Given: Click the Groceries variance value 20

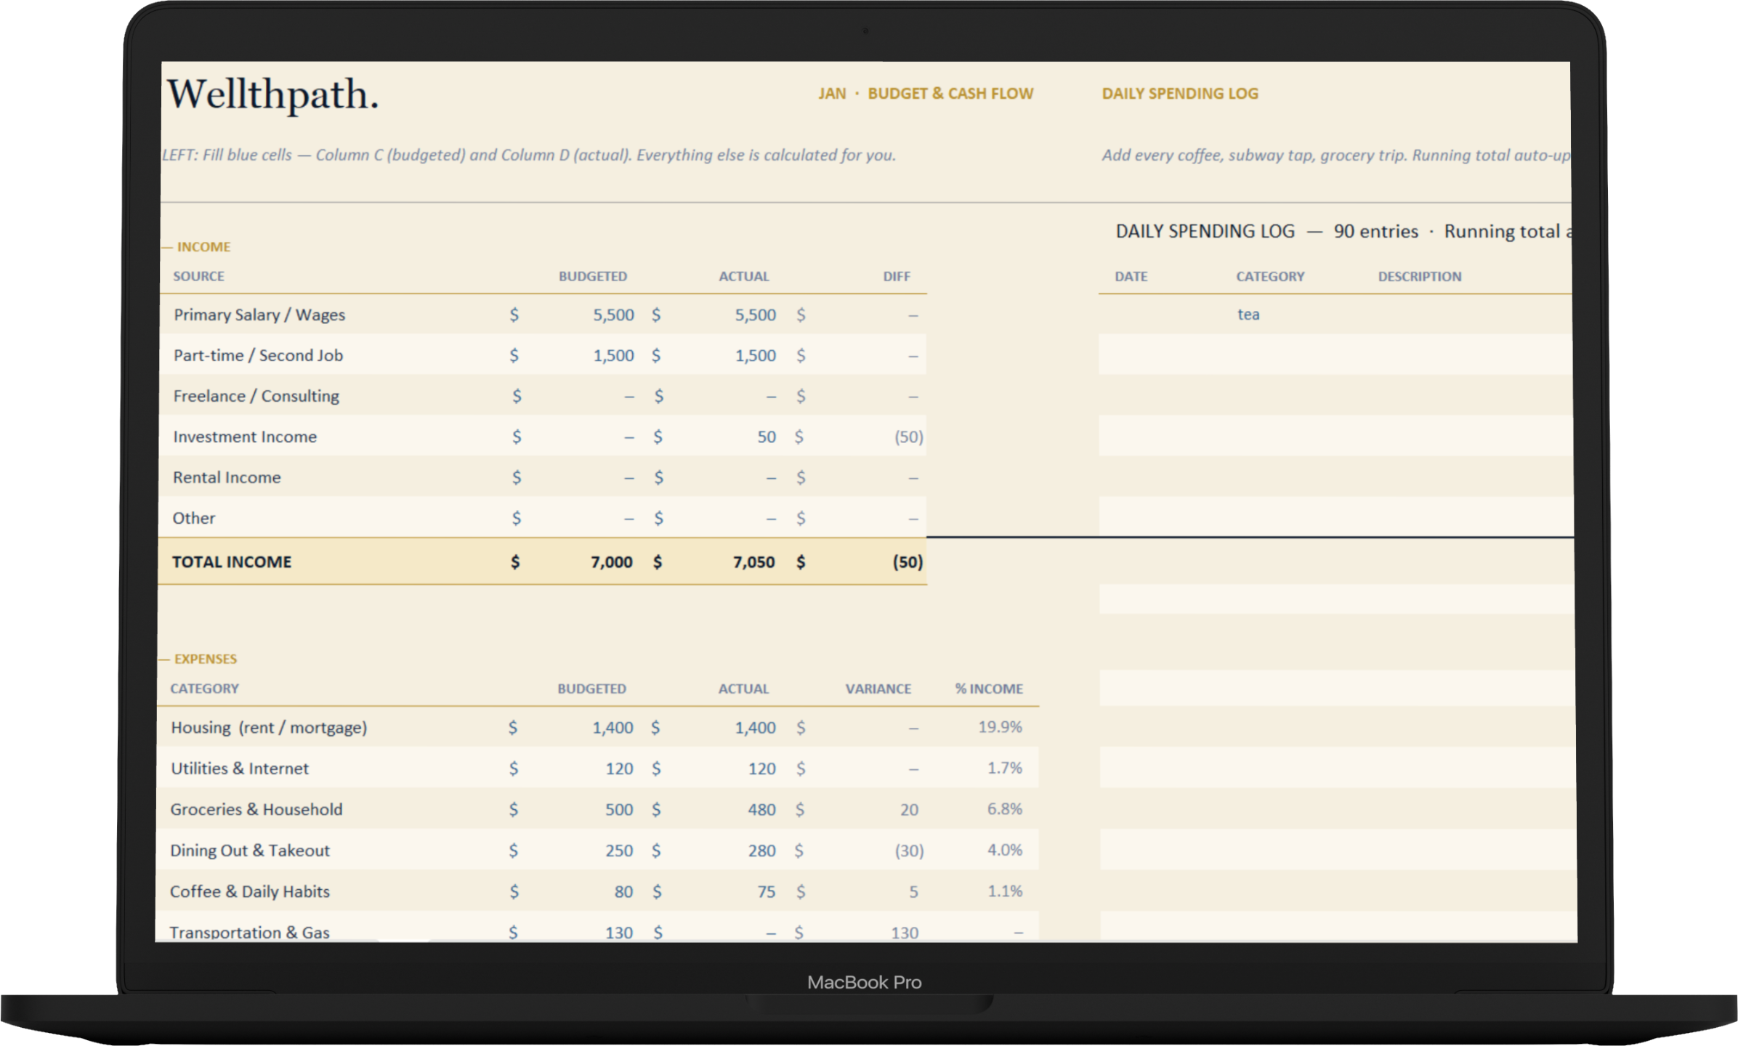Looking at the screenshot, I should [909, 809].
